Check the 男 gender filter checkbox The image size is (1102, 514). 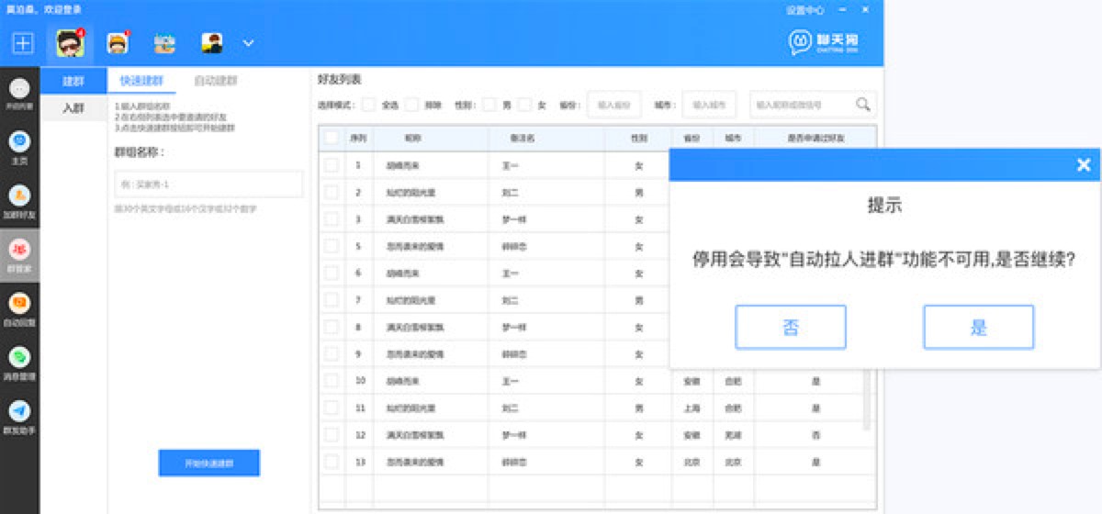tap(490, 105)
